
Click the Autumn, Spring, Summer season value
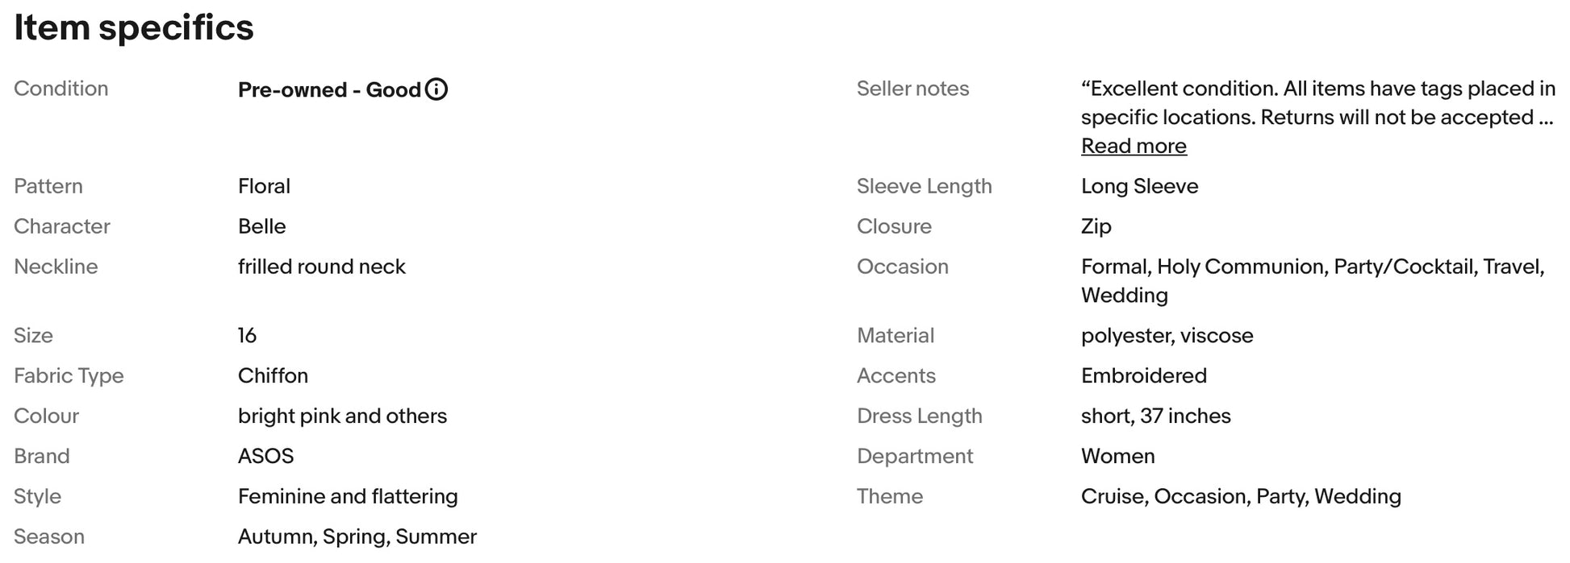click(357, 536)
